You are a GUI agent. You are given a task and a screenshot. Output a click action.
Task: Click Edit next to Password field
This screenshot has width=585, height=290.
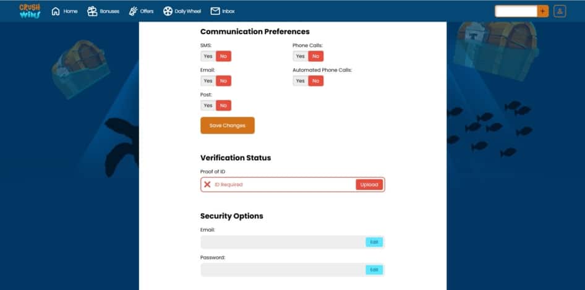click(x=374, y=270)
